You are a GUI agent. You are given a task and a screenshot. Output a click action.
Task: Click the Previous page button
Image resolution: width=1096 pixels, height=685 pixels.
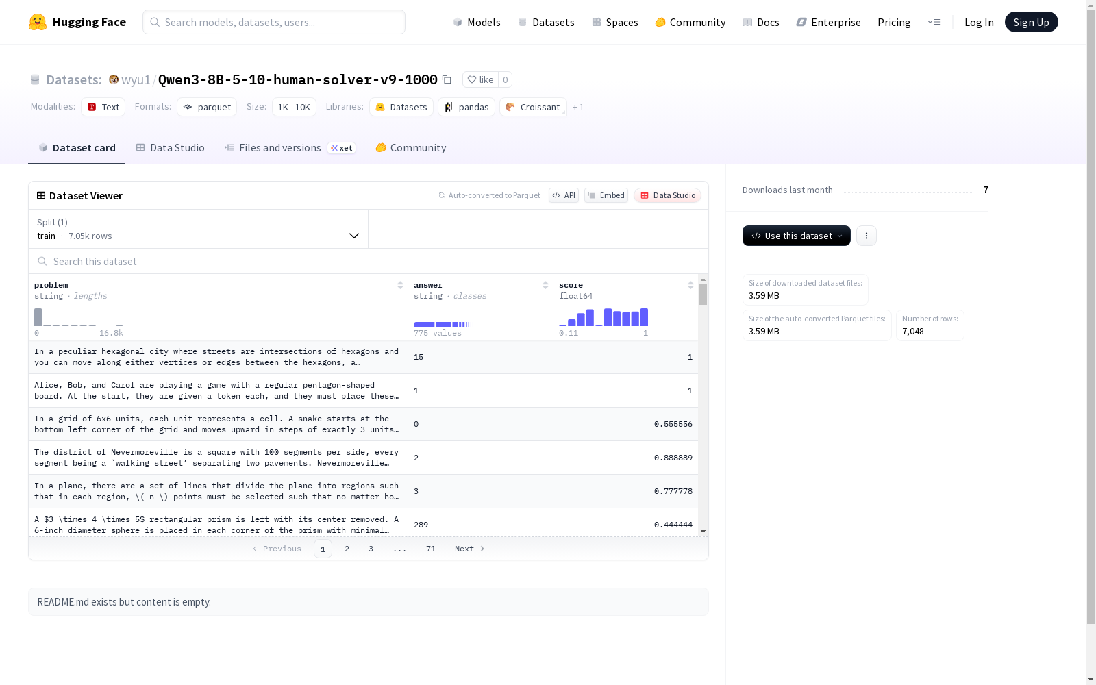[277, 549]
